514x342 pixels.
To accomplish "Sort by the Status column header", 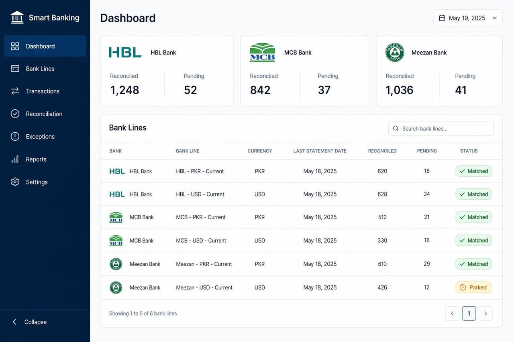I will 469,151.
